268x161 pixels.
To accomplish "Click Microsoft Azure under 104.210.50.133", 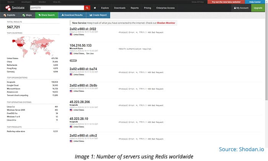I will click(76, 48).
